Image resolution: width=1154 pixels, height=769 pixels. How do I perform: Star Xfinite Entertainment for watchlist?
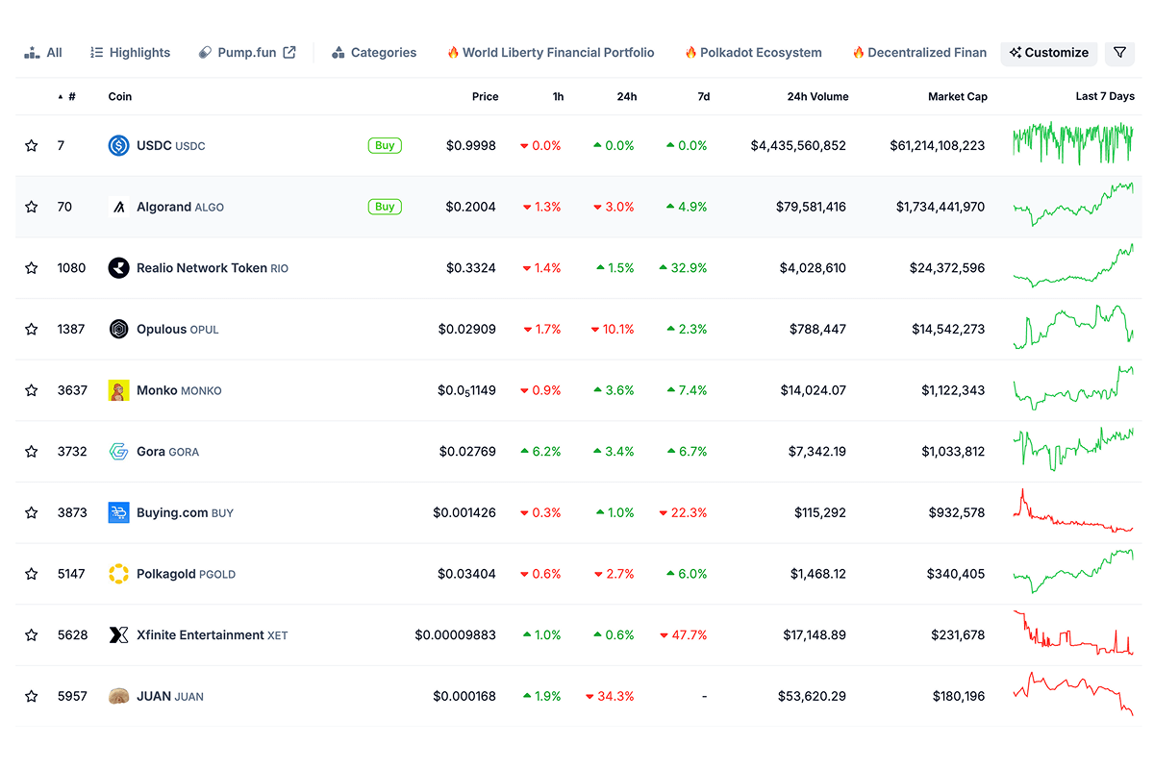32,635
